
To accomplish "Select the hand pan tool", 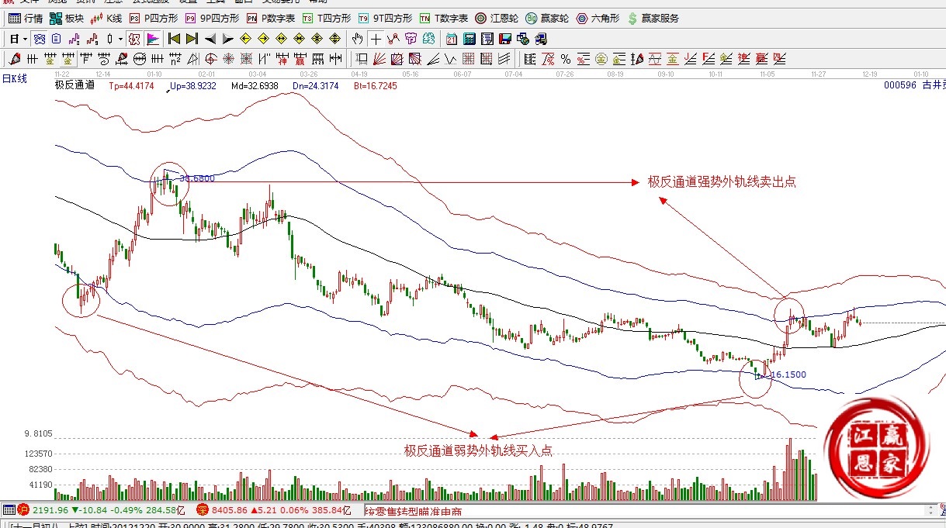I will [357, 39].
